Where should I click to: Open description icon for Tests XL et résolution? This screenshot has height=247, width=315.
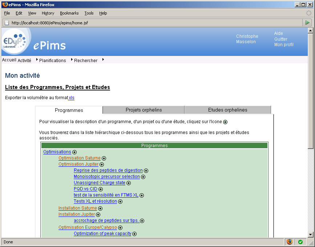point(120,201)
